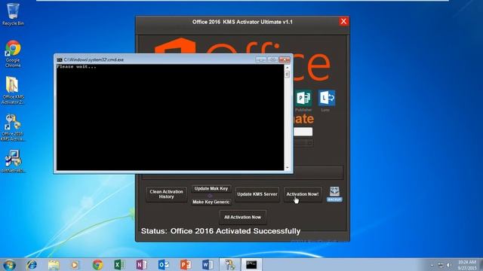Image resolution: width=483 pixels, height=271 pixels.
Task: Click the 'Please wait...' text in cmd
Action: 76,67
